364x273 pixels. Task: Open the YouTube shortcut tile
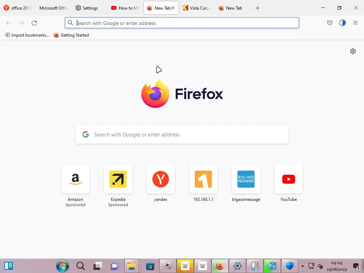[289, 179]
